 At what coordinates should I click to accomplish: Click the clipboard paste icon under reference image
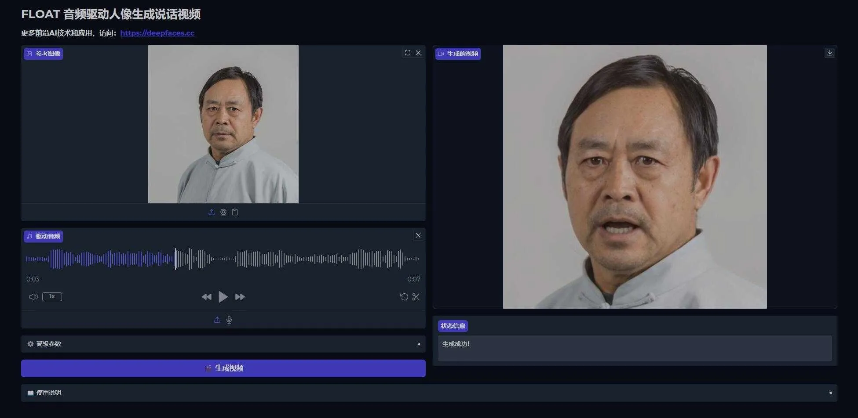[235, 212]
